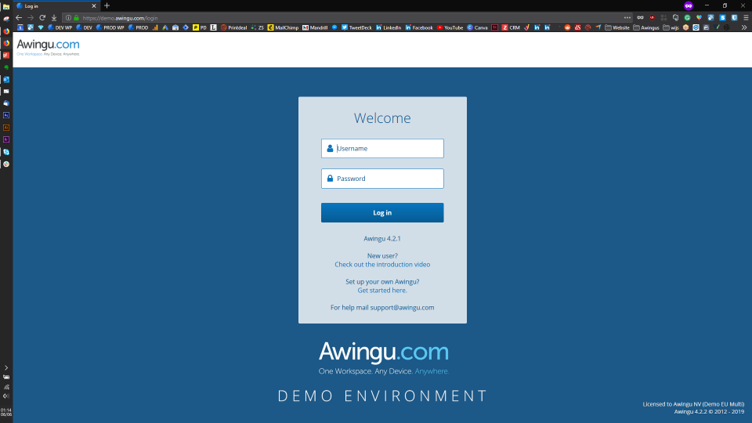Open the PROD WP bookmark
This screenshot has width=752, height=423.
pos(110,27)
